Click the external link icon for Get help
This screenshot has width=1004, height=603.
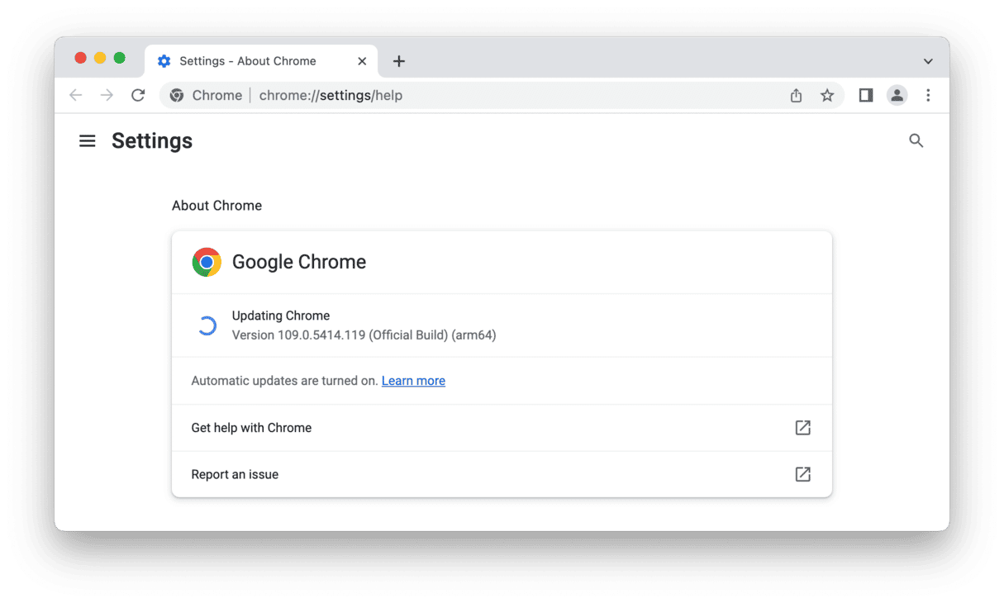click(802, 428)
